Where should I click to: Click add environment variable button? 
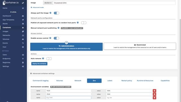[x=61, y=87]
